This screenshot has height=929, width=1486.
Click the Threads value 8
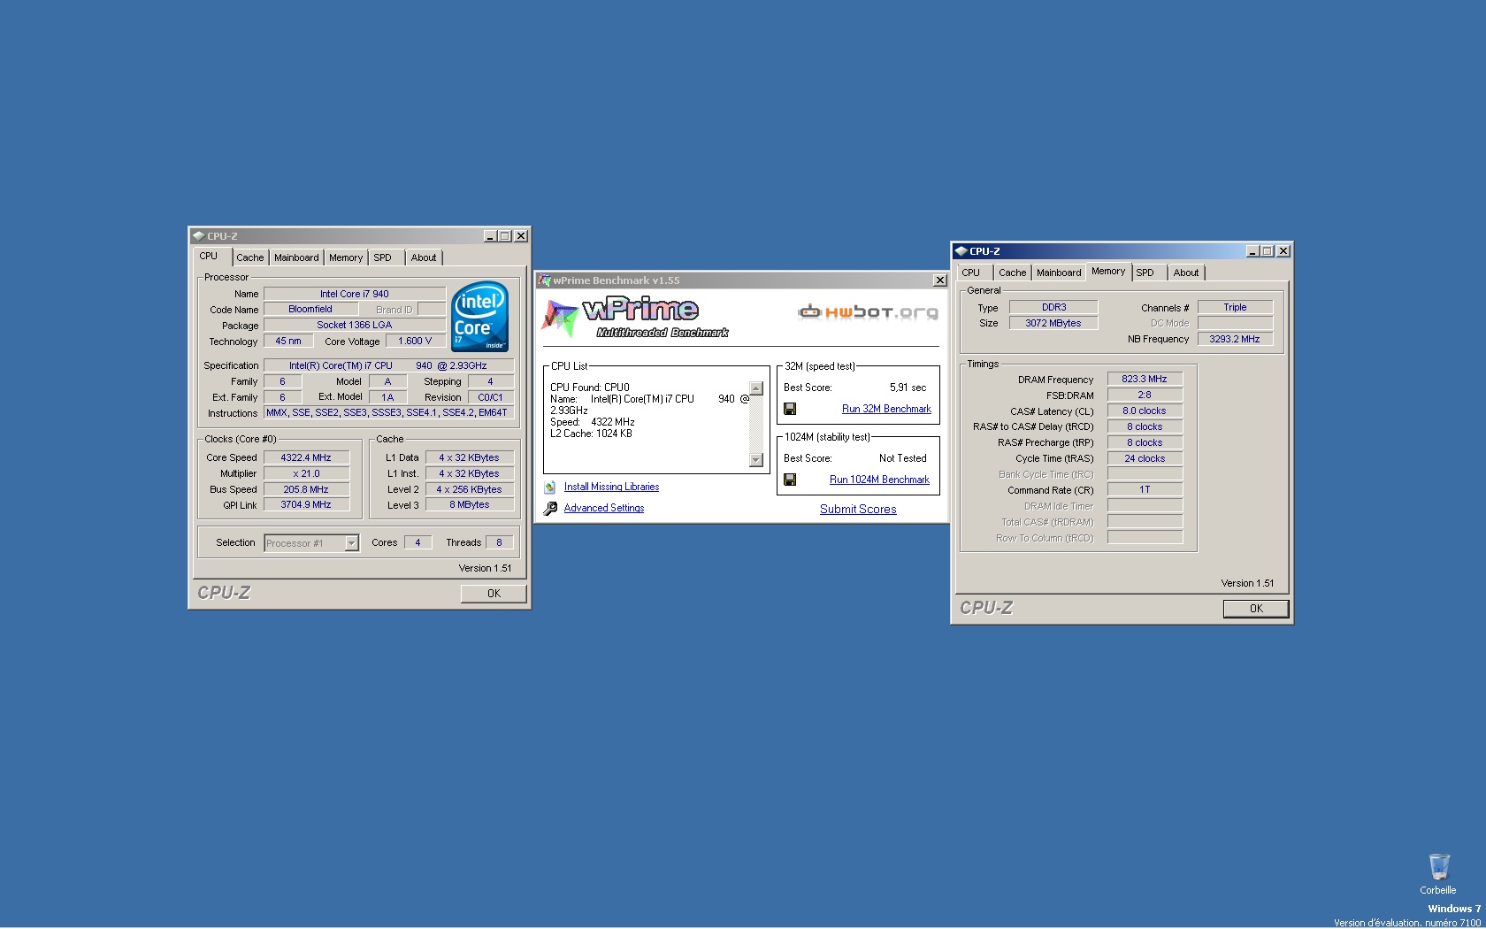499,542
